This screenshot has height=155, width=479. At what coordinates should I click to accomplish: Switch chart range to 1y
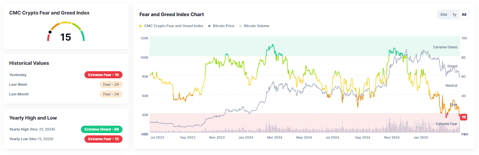pos(454,15)
